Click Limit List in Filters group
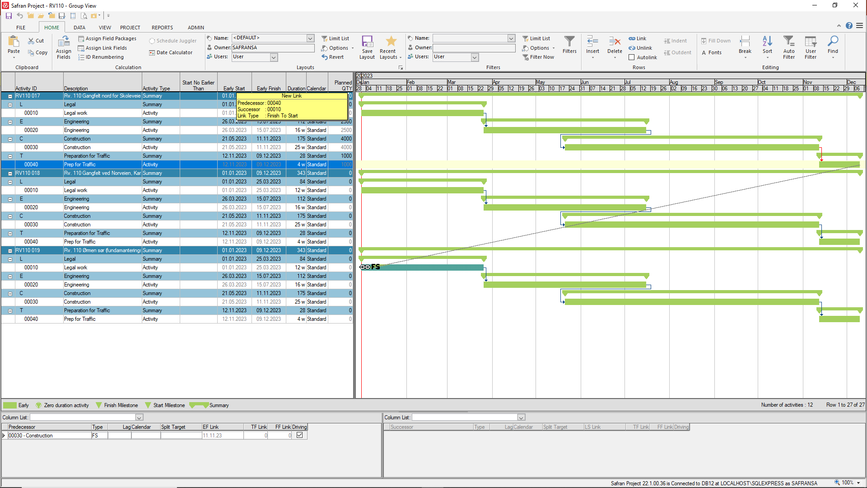 pyautogui.click(x=536, y=38)
